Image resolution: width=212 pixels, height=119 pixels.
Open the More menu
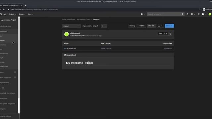tap(30, 14)
